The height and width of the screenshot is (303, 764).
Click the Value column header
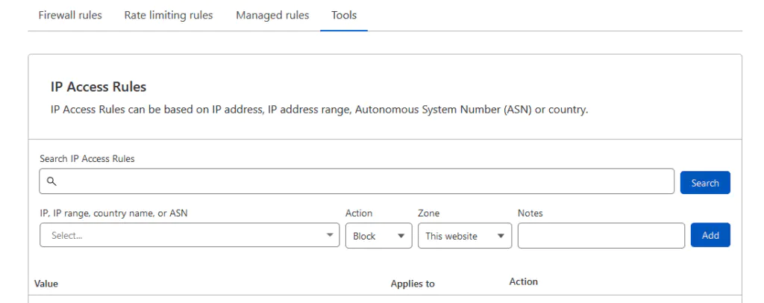click(46, 284)
